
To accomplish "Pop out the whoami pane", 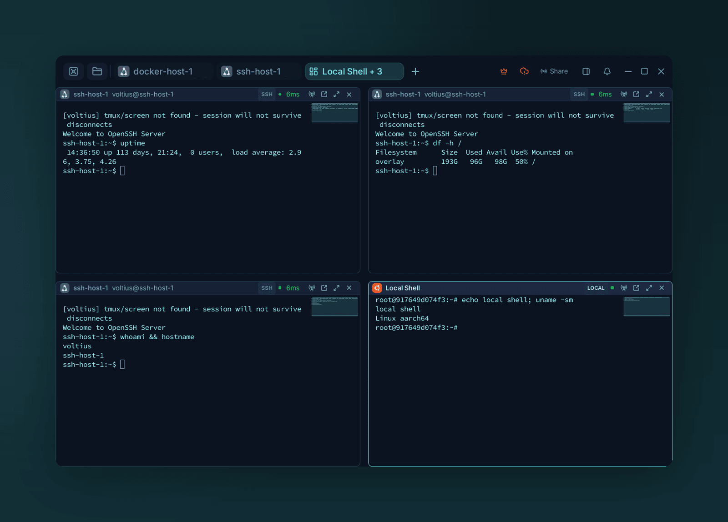I will 324,288.
